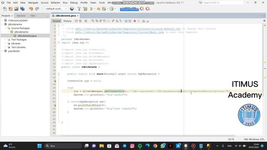The width and height of the screenshot is (267, 150).
Task: Close the Projects panel tab
Action: click(12, 16)
